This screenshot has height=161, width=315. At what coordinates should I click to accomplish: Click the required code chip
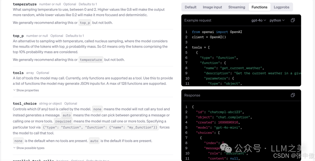pos(63,121)
